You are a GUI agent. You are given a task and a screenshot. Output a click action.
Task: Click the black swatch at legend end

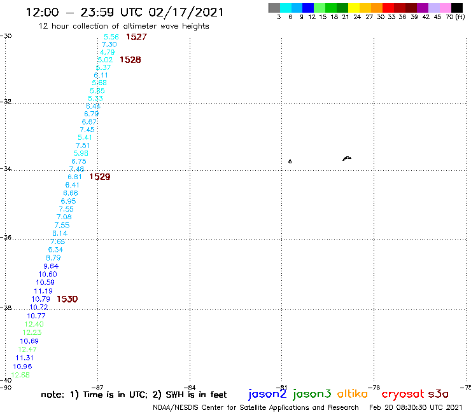coord(457,8)
